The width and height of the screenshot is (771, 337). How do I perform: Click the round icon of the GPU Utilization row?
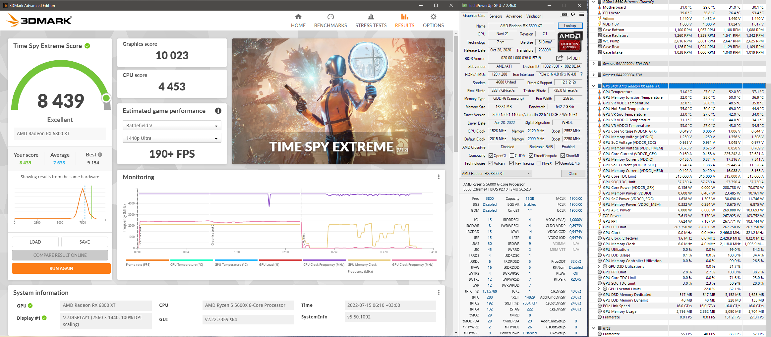(599, 250)
